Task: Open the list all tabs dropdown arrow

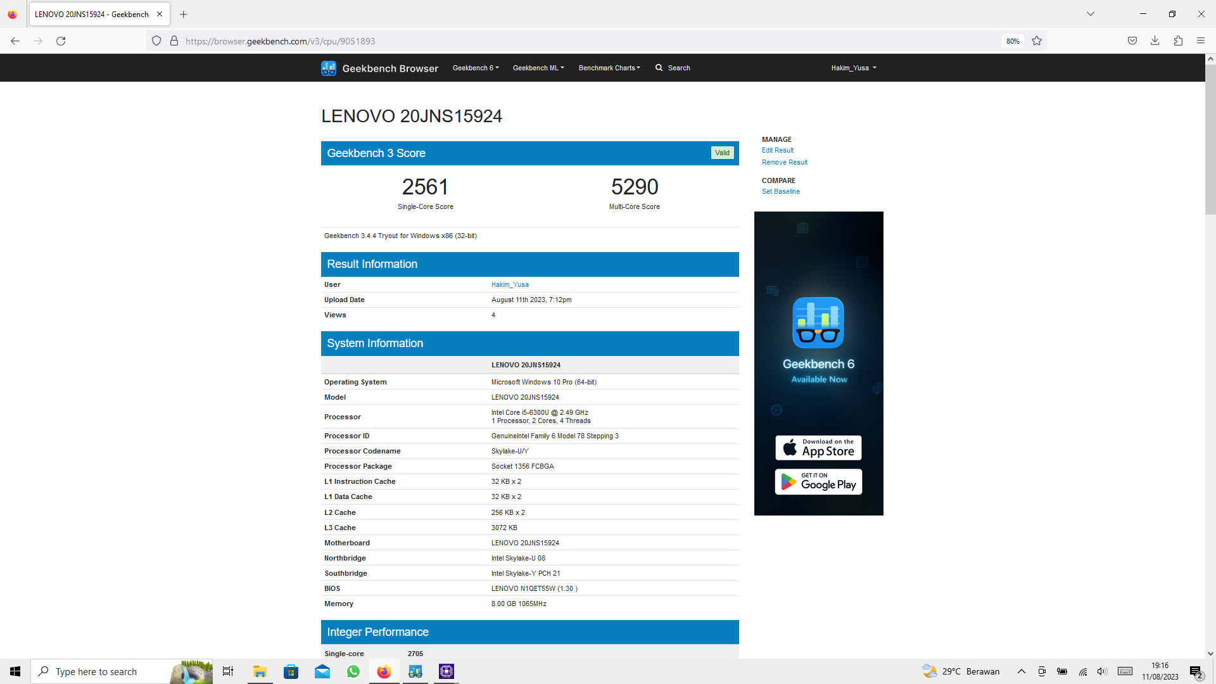Action: coord(1091,14)
